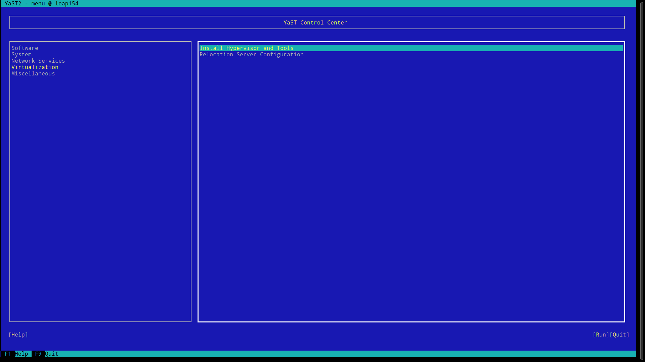Click the YaST Control Center title

315,22
